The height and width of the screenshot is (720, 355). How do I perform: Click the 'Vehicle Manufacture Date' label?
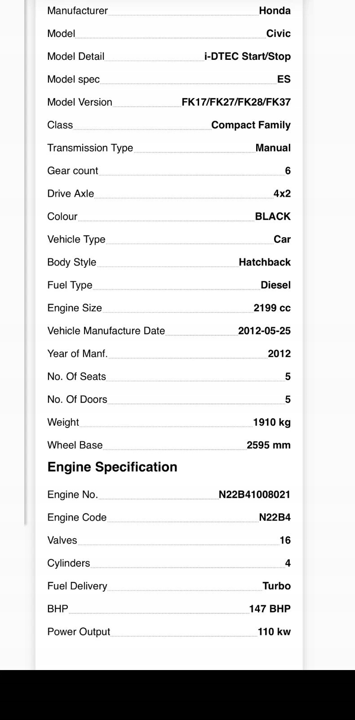106,331
